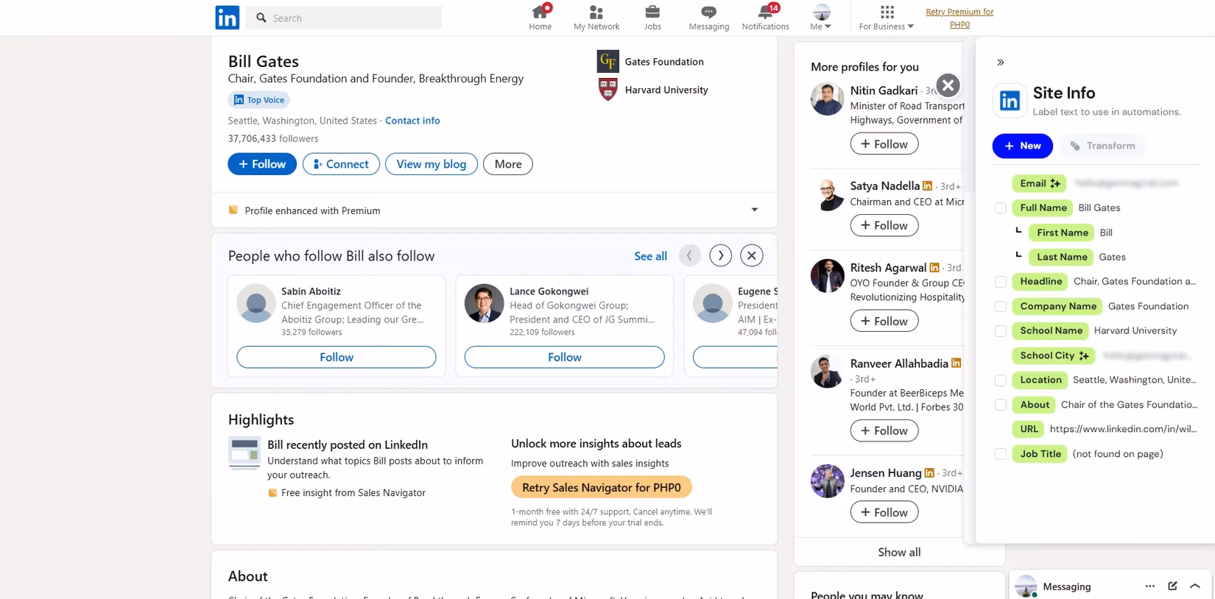Open the Transform tab
This screenshot has height=599, width=1215.
(1102, 146)
